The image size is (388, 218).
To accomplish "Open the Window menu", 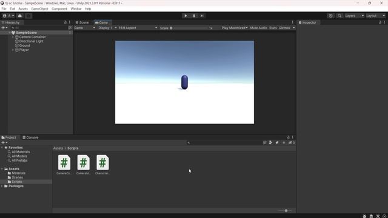I will [x=76, y=8].
